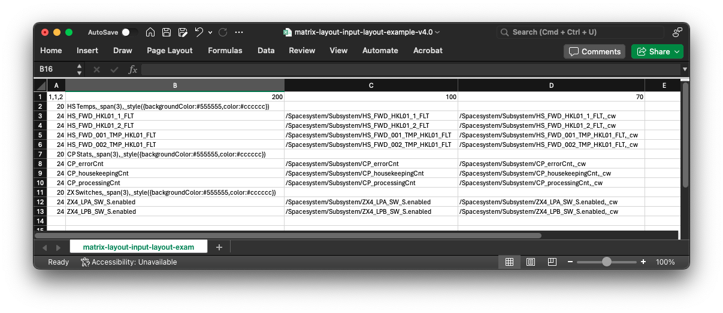Click the fx Insert Function icon

point(133,70)
